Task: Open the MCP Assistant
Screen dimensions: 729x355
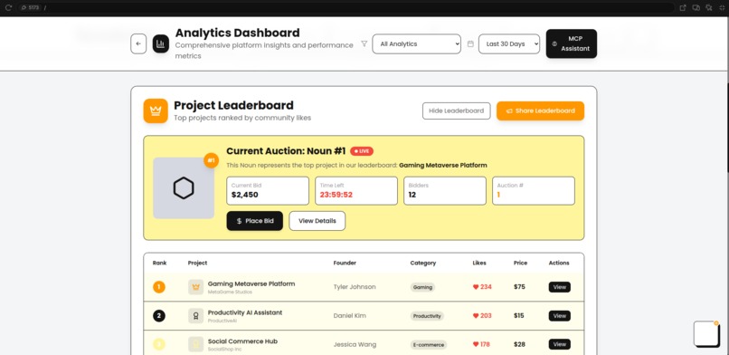Action: tap(572, 43)
